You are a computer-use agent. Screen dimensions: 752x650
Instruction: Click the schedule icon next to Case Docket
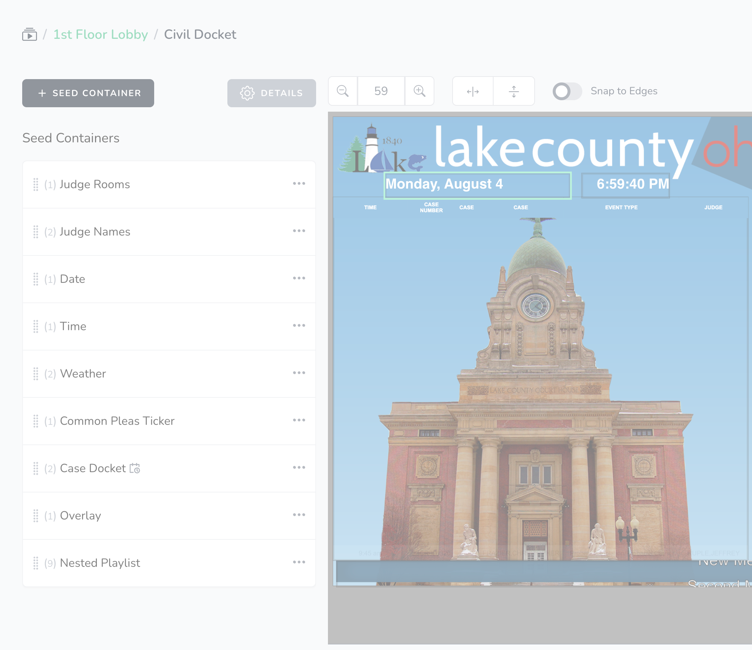pyautogui.click(x=135, y=468)
